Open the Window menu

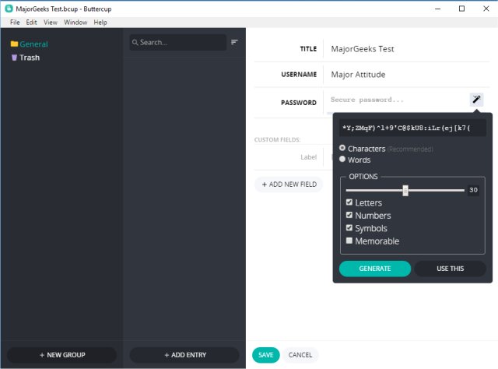[75, 23]
